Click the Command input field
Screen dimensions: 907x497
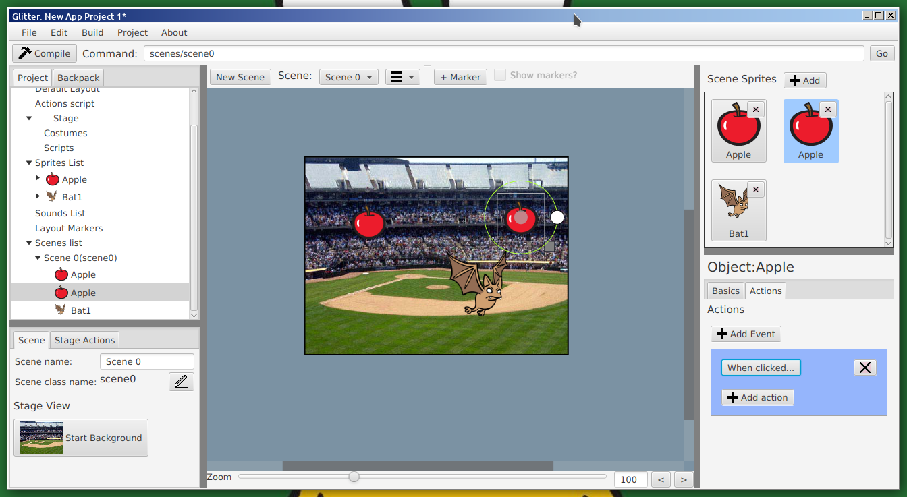(503, 53)
